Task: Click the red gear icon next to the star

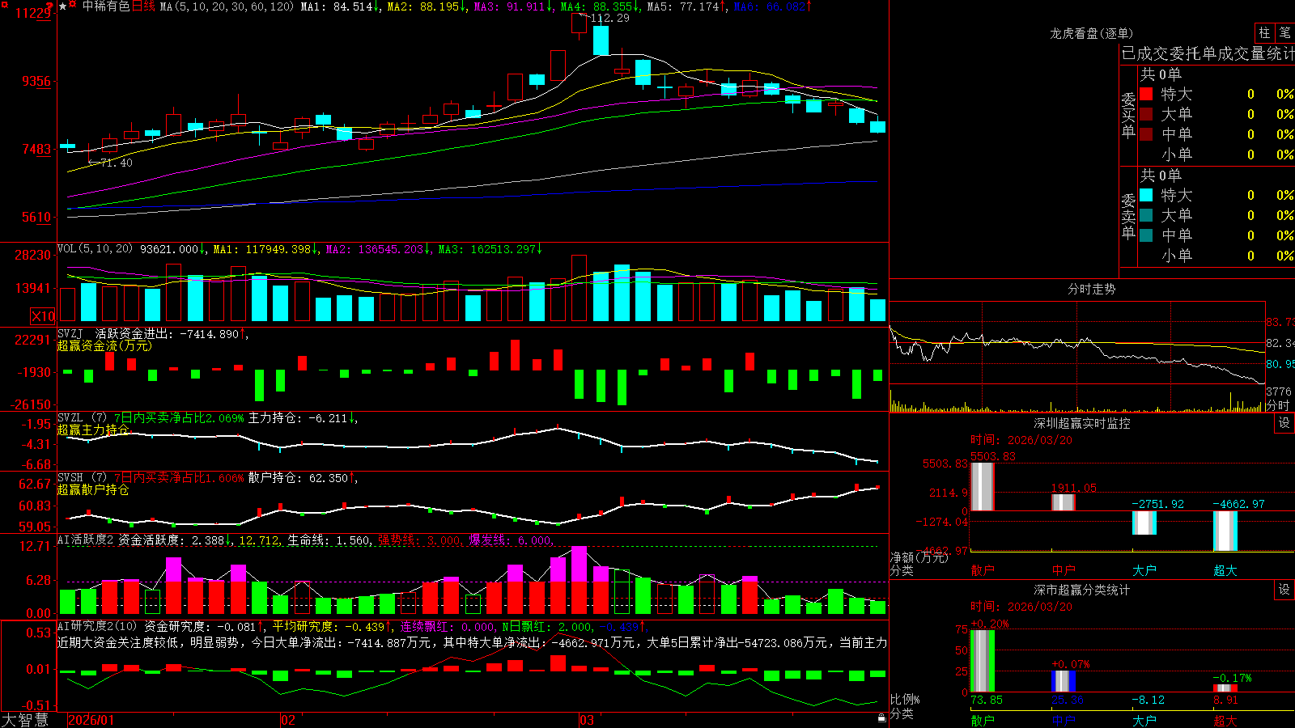Action: tap(73, 6)
